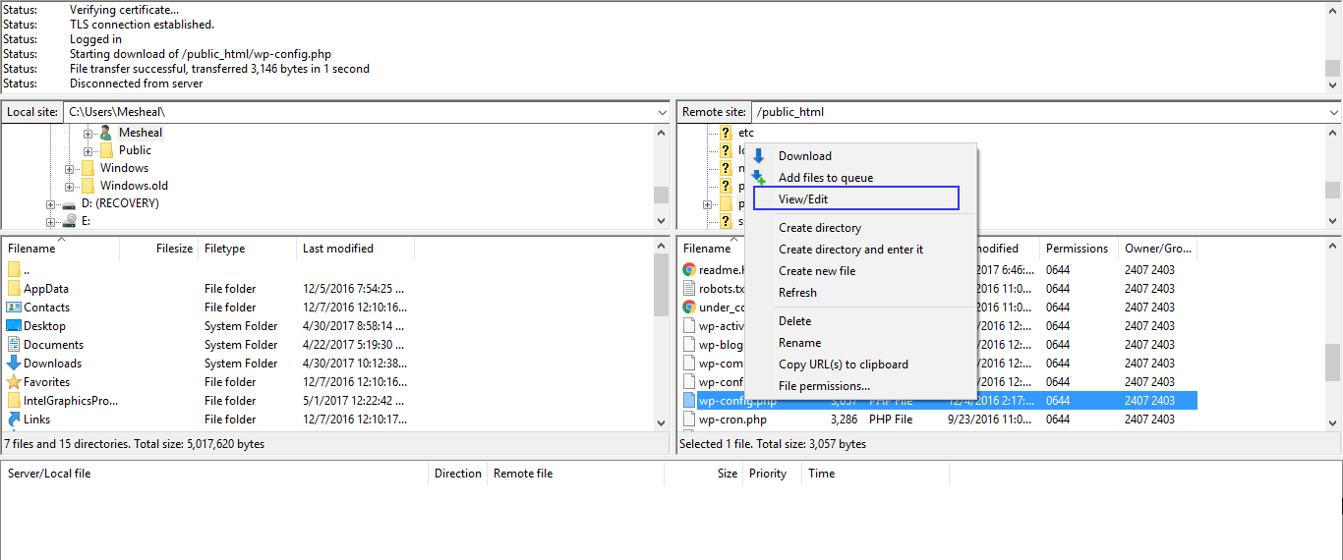Screen dimensions: 1343x560
Task: Expand the Public folder in local tree
Action: click(88, 151)
